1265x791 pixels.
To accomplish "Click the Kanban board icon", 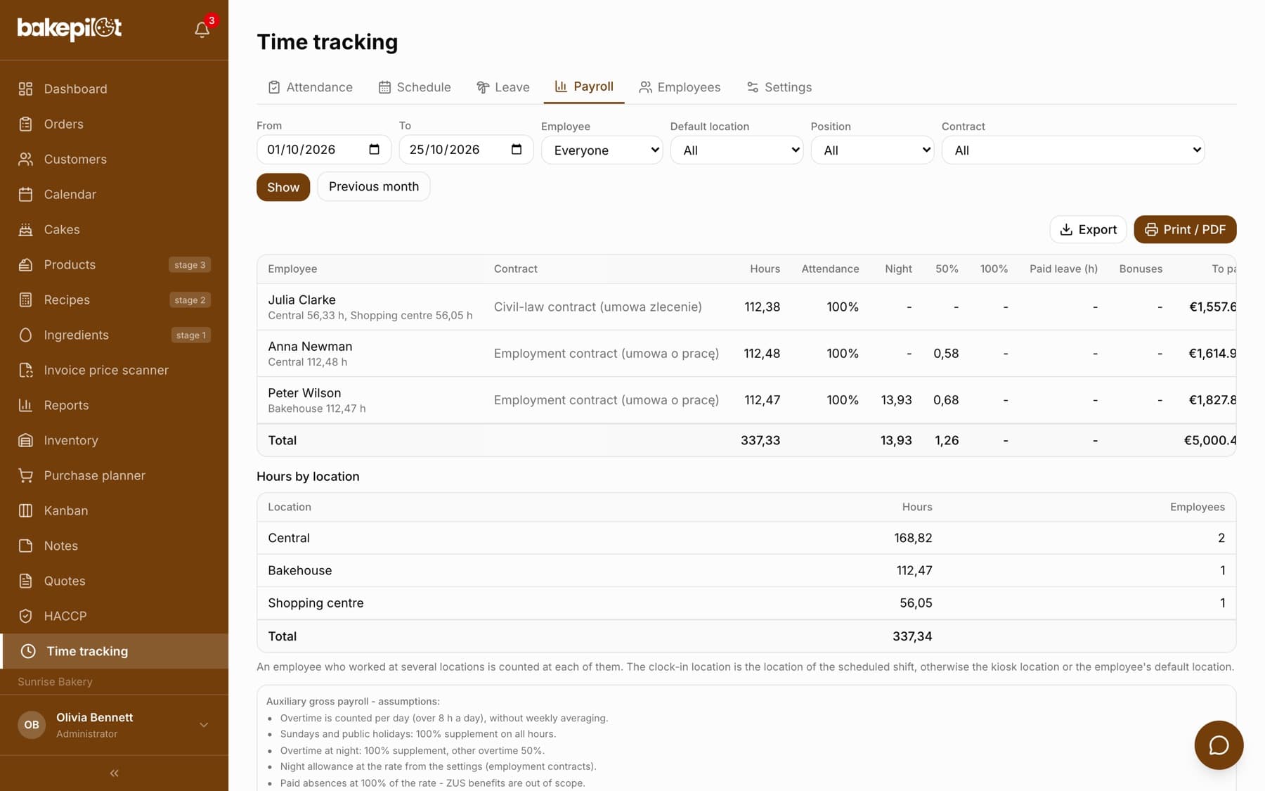I will pos(25,510).
